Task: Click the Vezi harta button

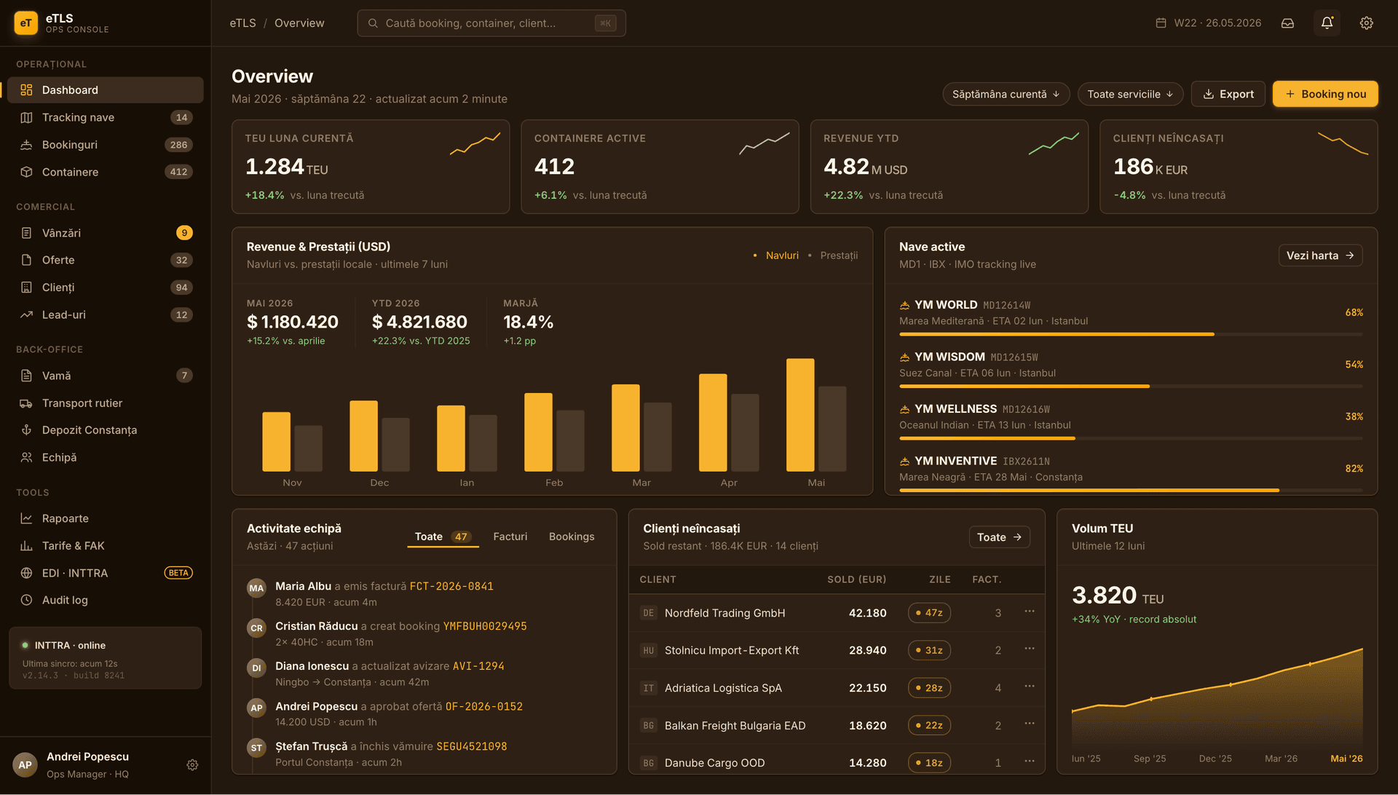Action: [x=1319, y=256]
